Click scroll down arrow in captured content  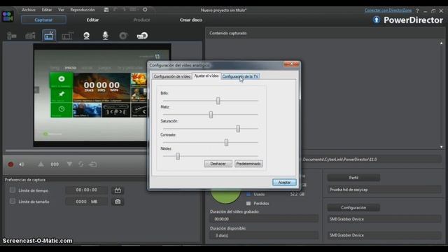pos(442,147)
